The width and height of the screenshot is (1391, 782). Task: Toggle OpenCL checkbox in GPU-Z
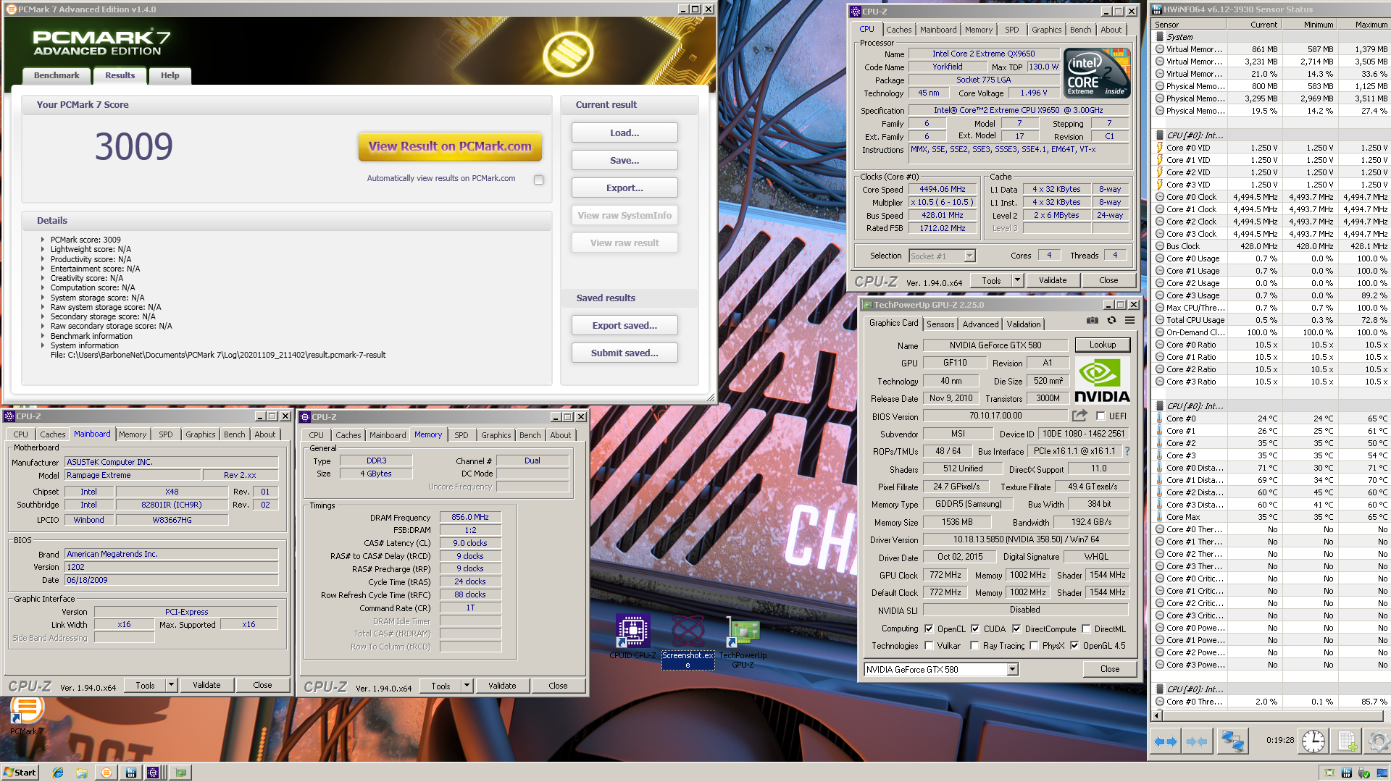pos(929,628)
